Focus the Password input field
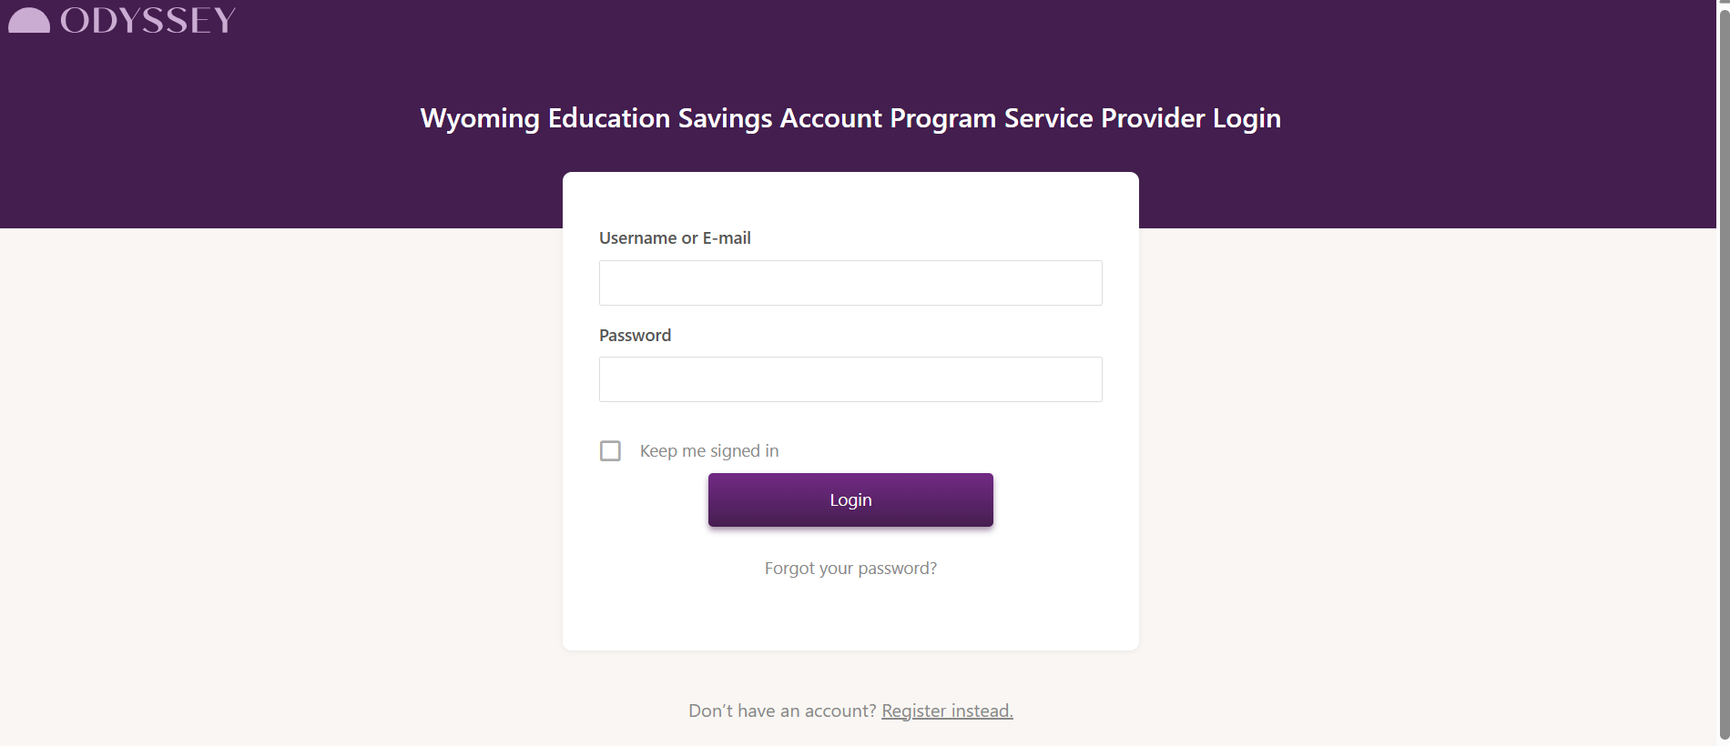This screenshot has width=1730, height=746. coord(850,379)
